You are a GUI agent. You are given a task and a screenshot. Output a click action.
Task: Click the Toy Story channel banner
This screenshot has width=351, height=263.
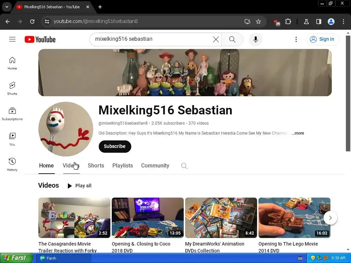coord(185,73)
